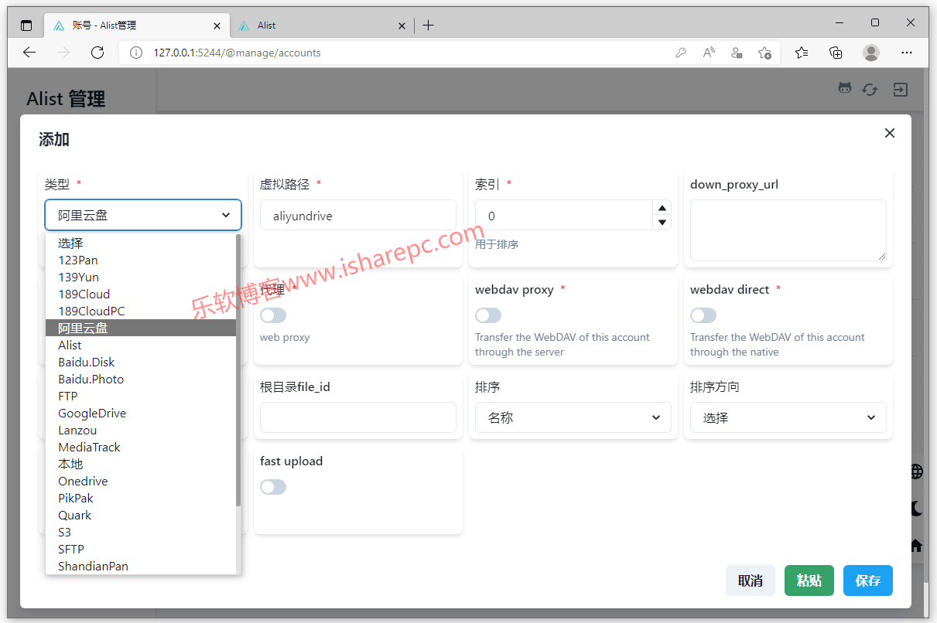Click the down_proxy_url text area

click(788, 230)
